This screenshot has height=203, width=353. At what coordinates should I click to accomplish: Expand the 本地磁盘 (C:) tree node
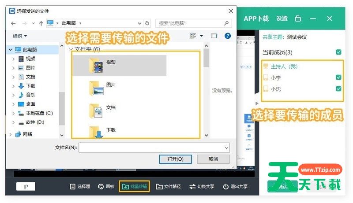pos(11,113)
